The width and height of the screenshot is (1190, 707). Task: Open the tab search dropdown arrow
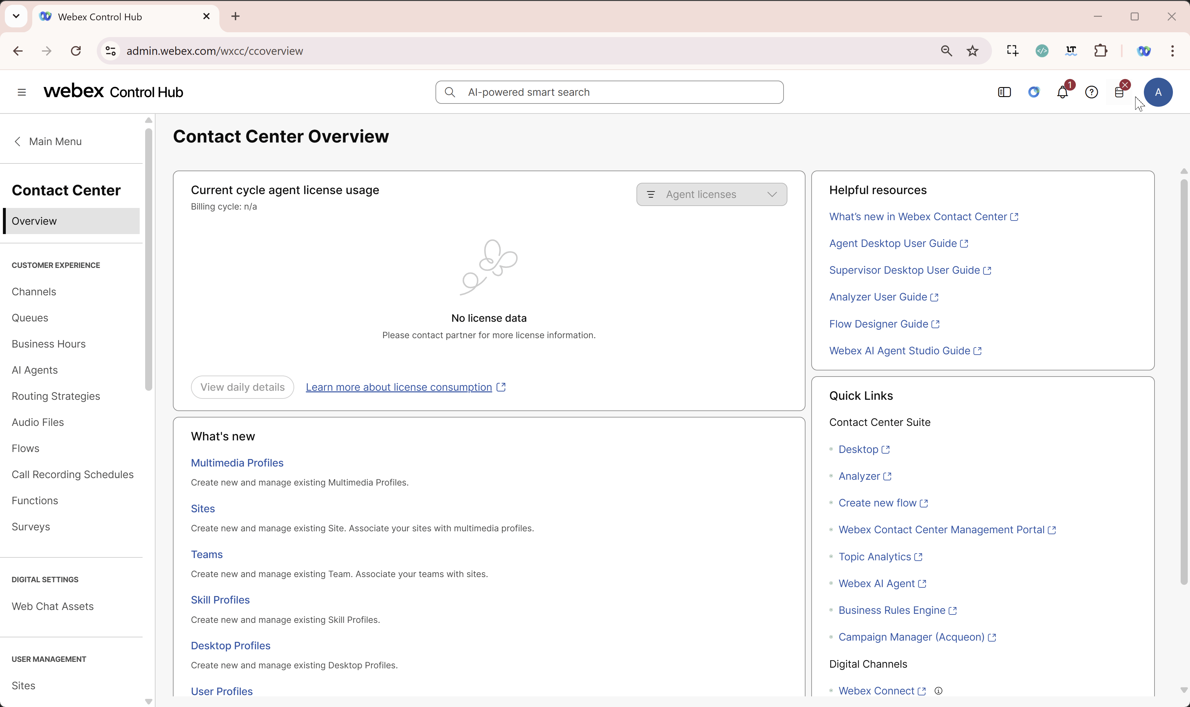pyautogui.click(x=16, y=16)
